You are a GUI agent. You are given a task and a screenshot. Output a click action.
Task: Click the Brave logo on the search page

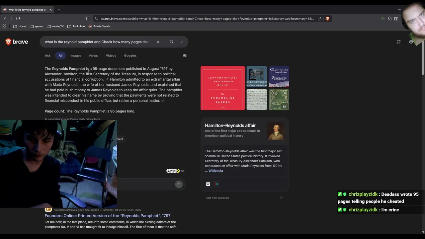17,42
